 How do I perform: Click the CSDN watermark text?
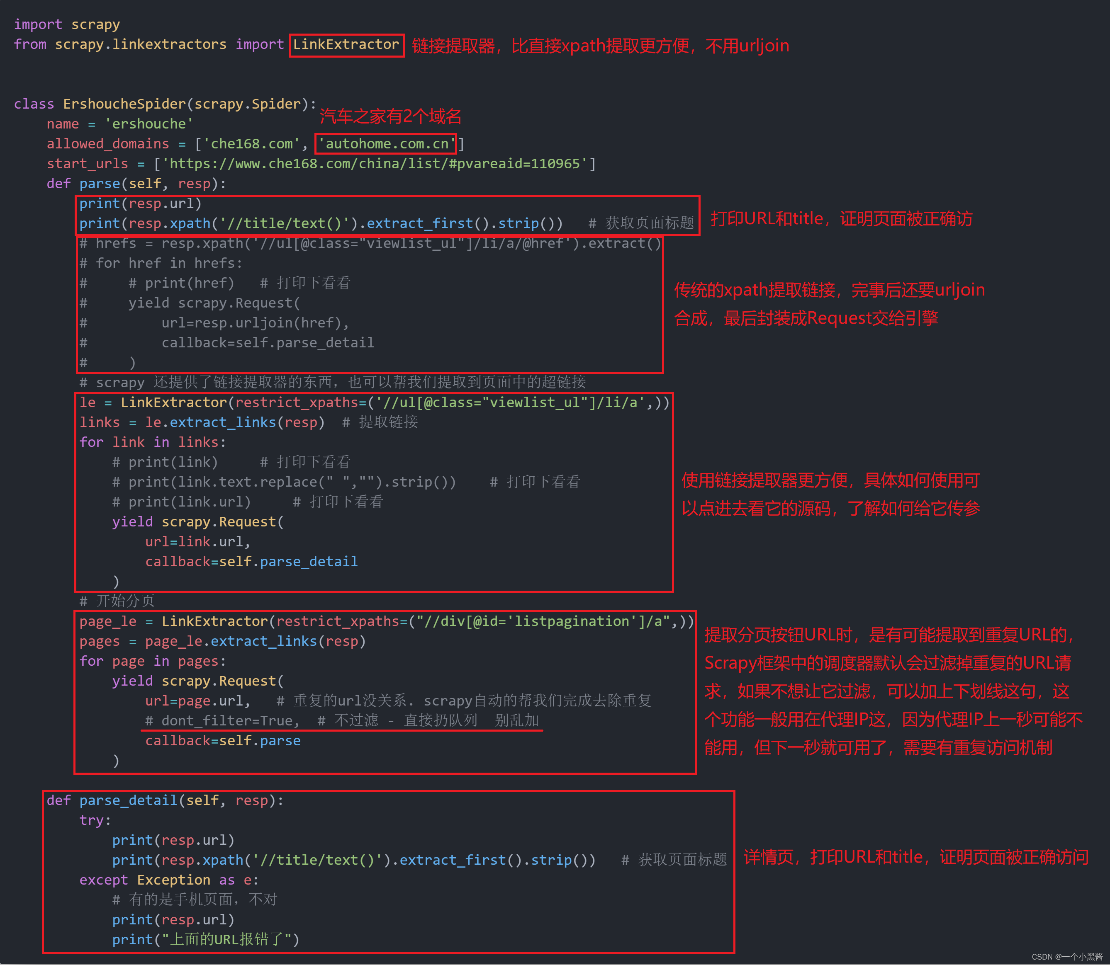coord(1066,956)
